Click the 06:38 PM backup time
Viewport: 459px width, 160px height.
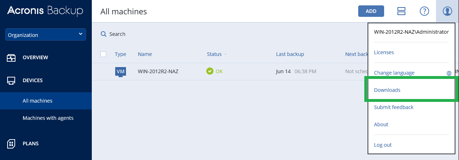[305, 71]
